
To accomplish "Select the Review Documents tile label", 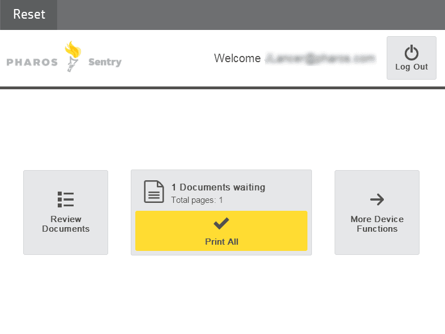I will coord(66,224).
